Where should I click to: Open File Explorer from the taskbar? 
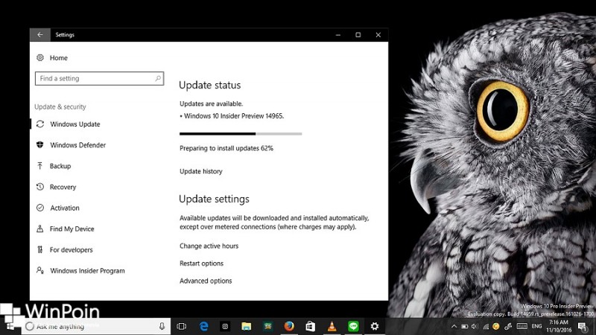[247, 326]
